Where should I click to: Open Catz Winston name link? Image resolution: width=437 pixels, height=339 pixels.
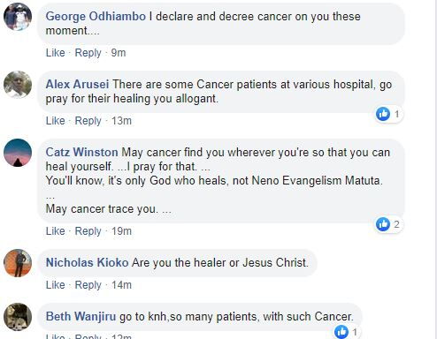(81, 153)
